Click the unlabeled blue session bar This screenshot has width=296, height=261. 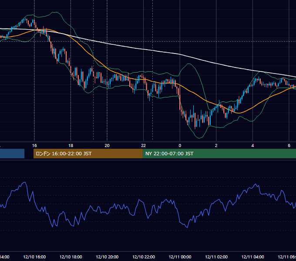coord(12,154)
